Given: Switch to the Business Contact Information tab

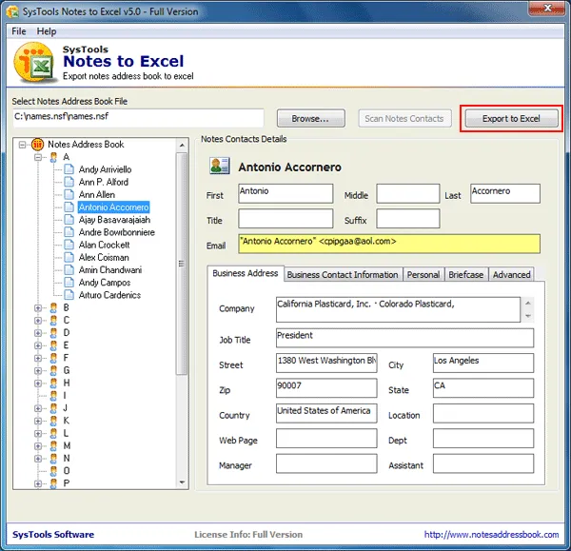Looking at the screenshot, I should [343, 275].
